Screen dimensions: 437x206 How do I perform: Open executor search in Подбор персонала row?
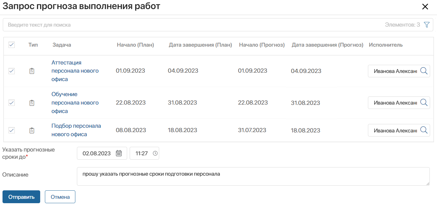tap(424, 130)
